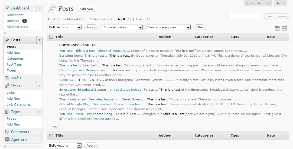Click Add New button beside Posts heading

click(x=86, y=9)
